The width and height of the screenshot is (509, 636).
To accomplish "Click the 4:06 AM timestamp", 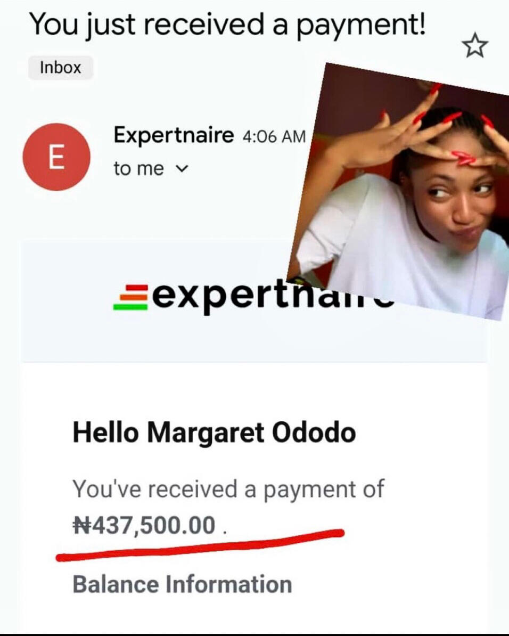I will click(x=274, y=137).
